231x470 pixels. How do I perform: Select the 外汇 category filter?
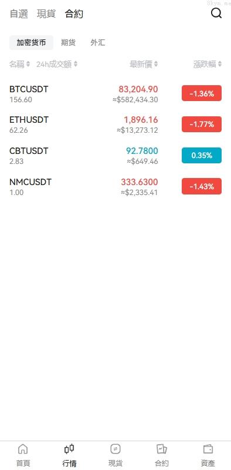pyautogui.click(x=98, y=42)
